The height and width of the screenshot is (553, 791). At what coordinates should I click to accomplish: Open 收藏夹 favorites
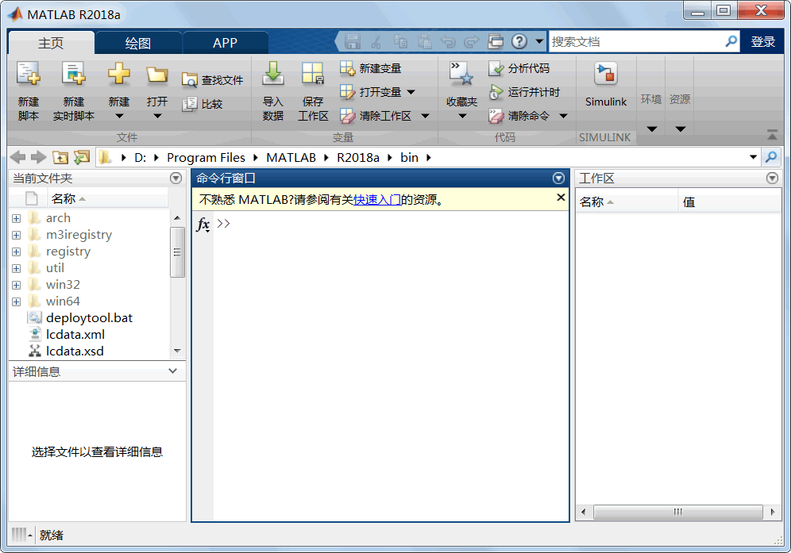tap(461, 90)
